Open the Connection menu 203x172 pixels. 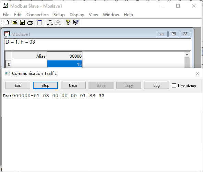click(37, 15)
